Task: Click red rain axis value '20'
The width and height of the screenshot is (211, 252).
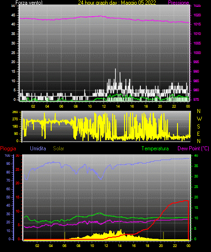Action: 18,183
